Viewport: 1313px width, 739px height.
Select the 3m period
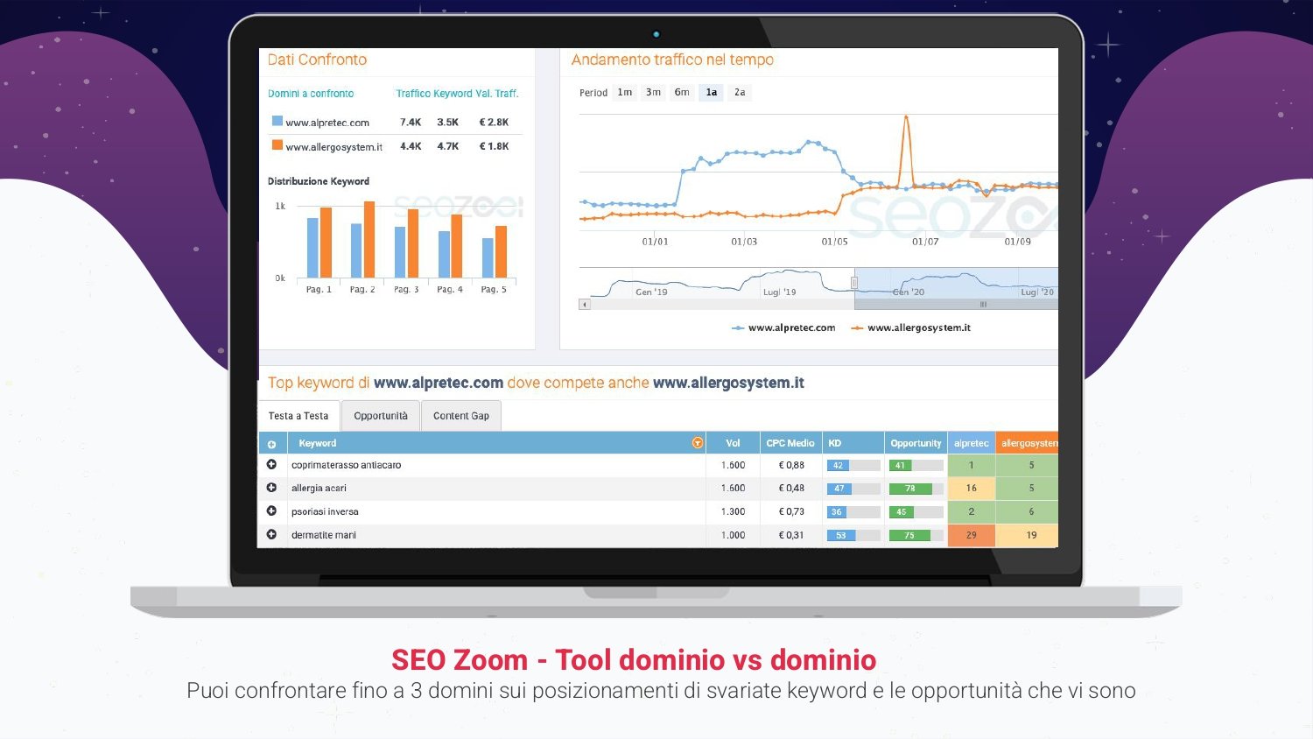[653, 92]
